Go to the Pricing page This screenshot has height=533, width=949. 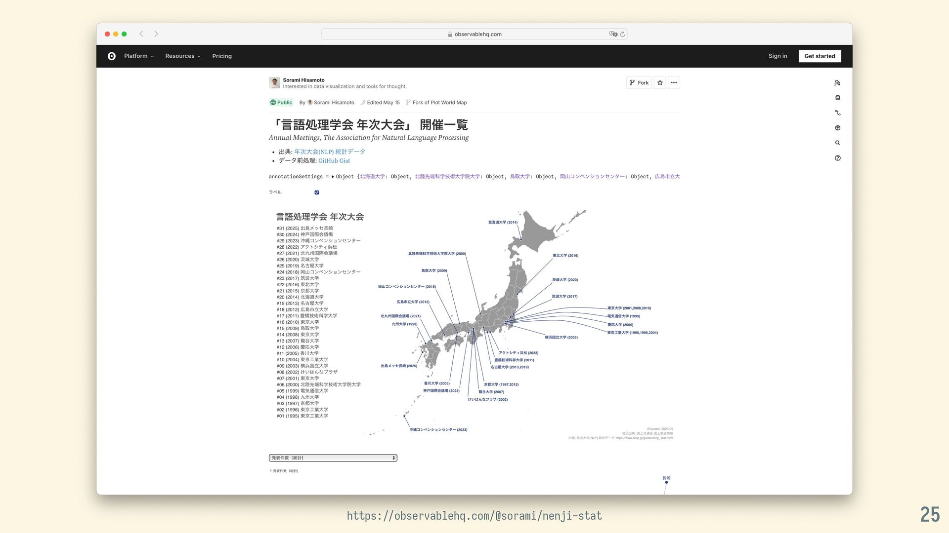[x=222, y=56]
